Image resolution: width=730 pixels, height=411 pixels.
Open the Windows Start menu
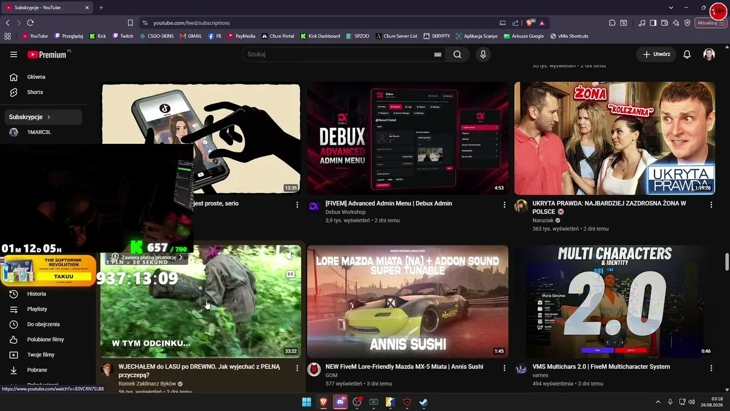pyautogui.click(x=307, y=402)
